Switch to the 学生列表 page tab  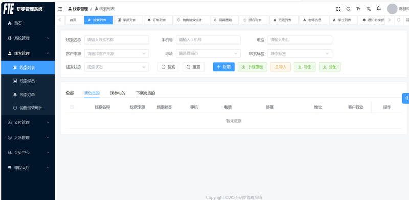click(x=344, y=20)
